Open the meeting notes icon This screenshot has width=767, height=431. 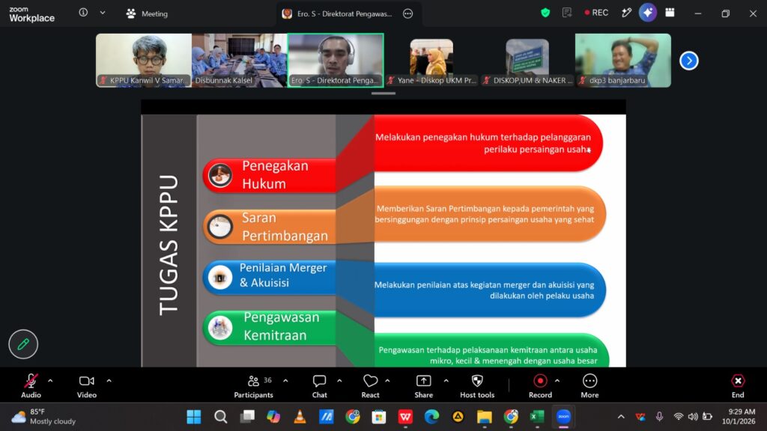(x=567, y=13)
